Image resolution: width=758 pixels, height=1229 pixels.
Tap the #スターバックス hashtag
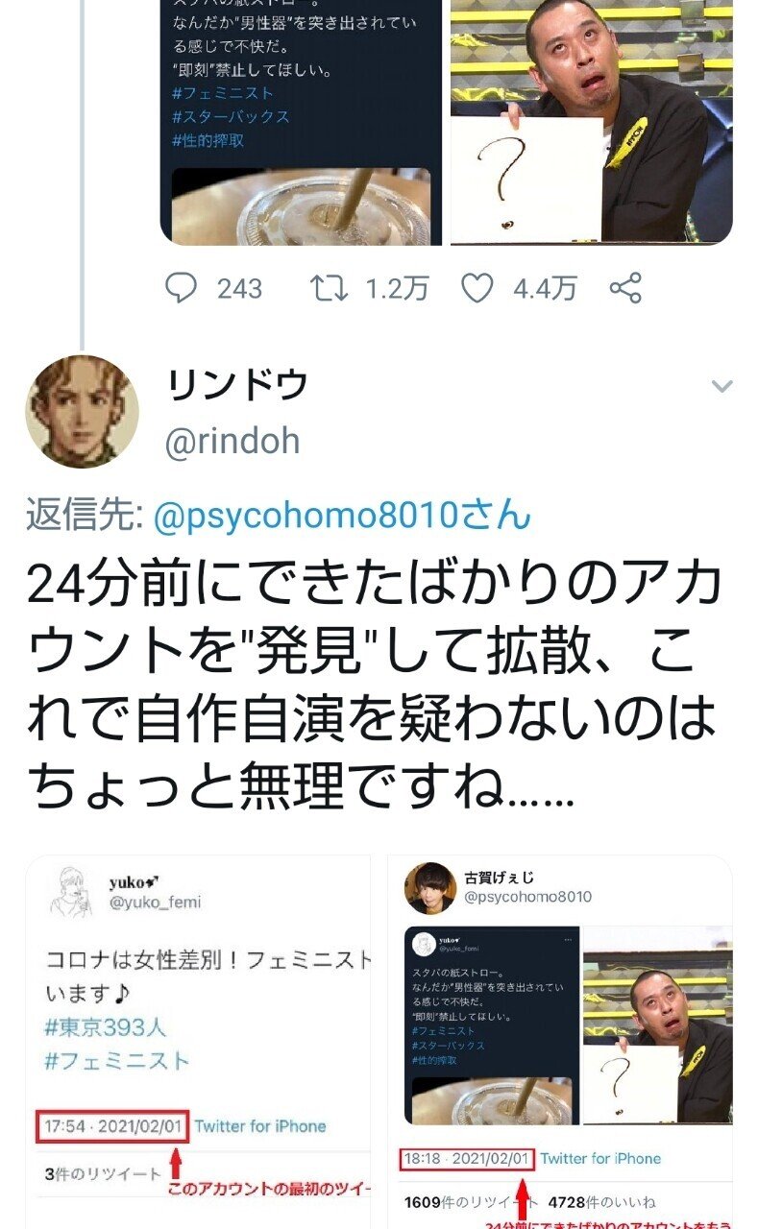[231, 117]
